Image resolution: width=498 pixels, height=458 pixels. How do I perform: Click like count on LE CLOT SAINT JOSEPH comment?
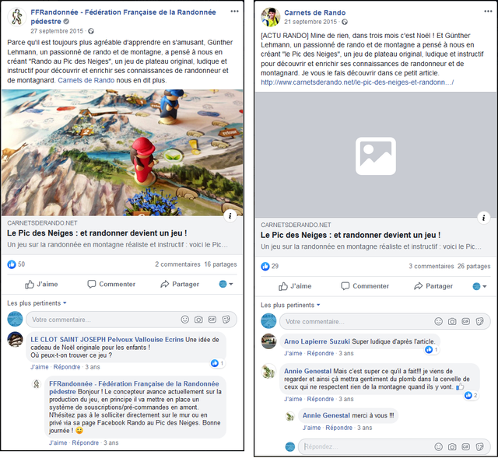click(x=218, y=363)
